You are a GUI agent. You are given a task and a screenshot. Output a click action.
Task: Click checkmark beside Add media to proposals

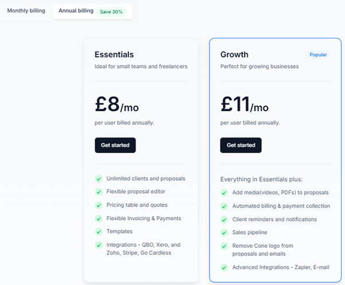224,193
